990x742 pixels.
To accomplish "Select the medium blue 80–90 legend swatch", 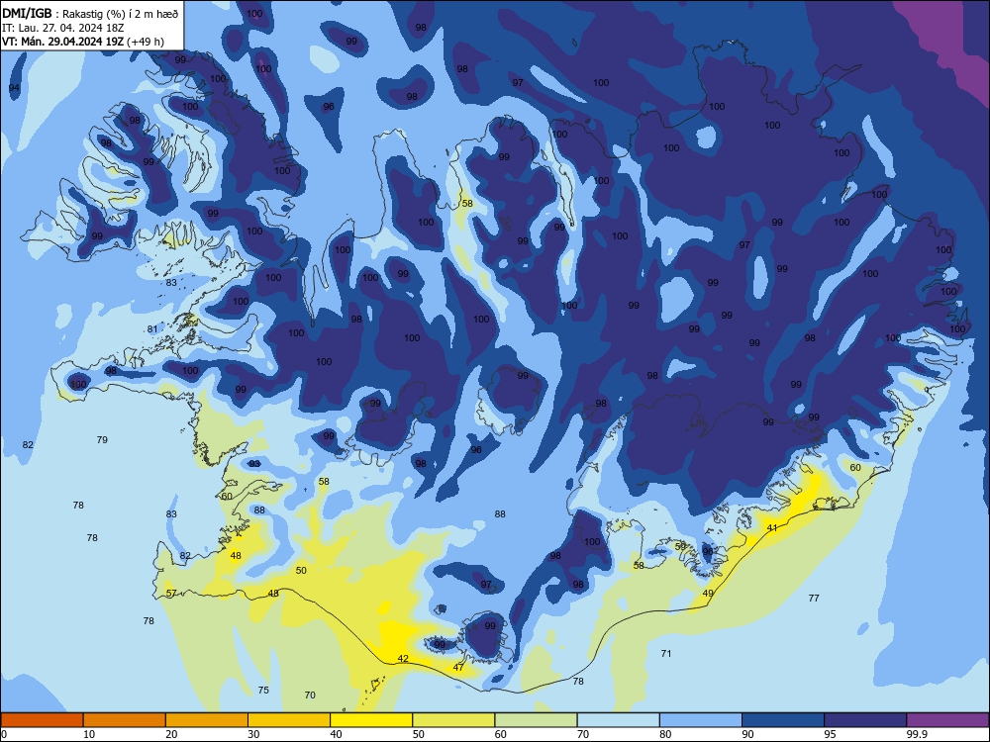I will 700,720.
